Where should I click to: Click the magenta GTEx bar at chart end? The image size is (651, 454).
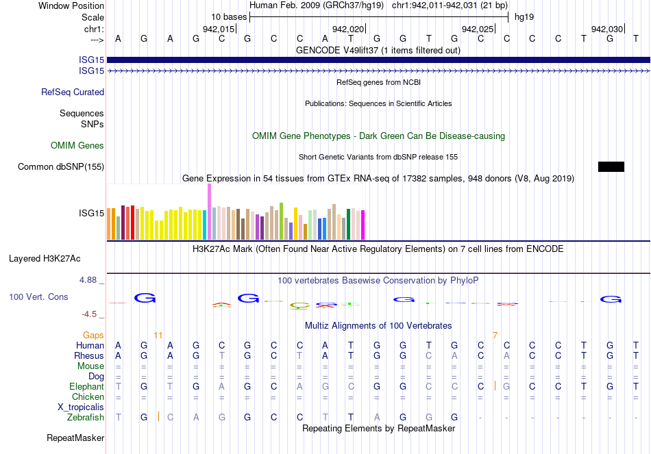[363, 225]
